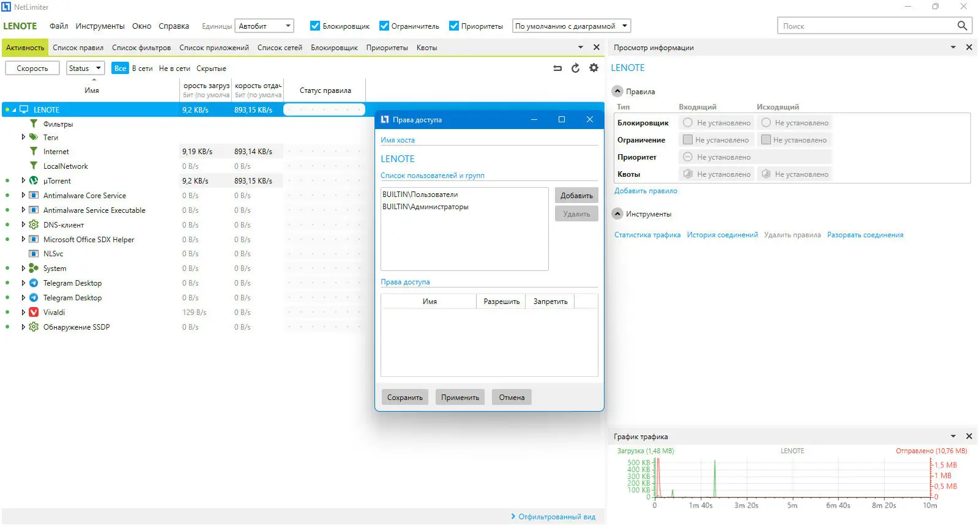Image resolution: width=979 pixels, height=526 pixels.
Task: Close the activity tab panel
Action: point(597,47)
